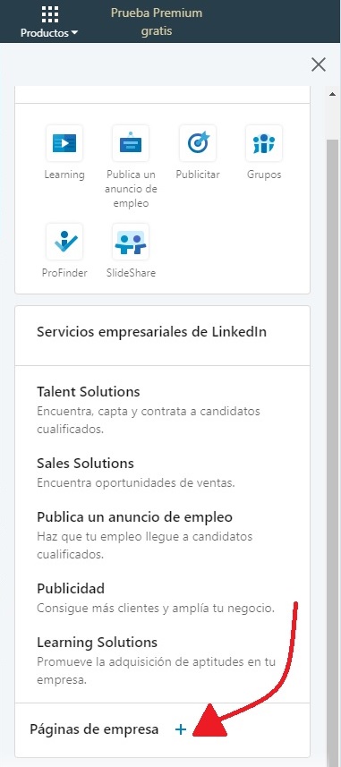Launch the SlideShare icon
The height and width of the screenshot is (767, 341).
pyautogui.click(x=131, y=242)
